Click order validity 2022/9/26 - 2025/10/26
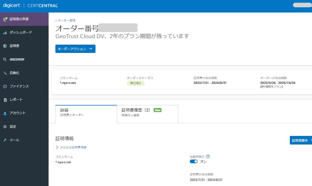Screen dimensions: 312x186 click(x=278, y=83)
